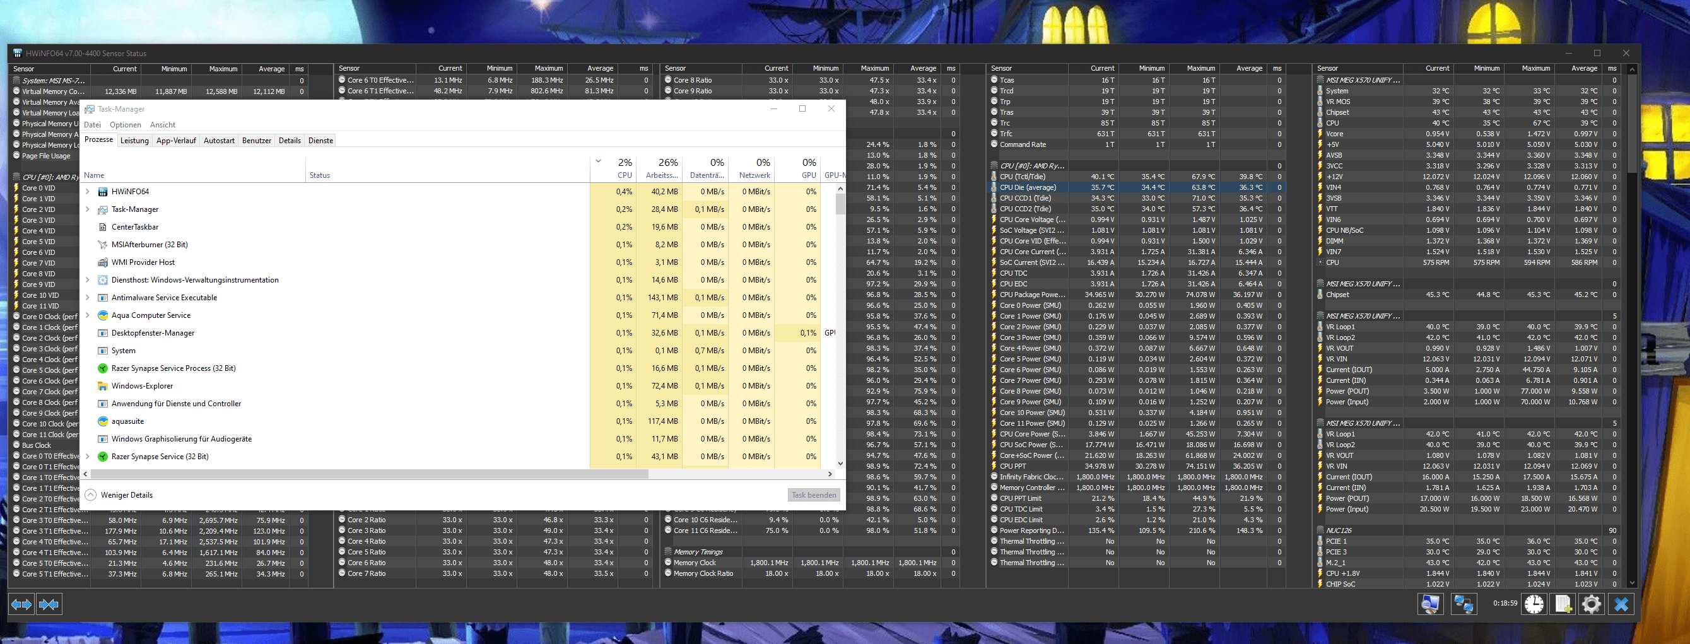Click the Antimalware Service Executable icon
The width and height of the screenshot is (1690, 644).
coord(102,298)
